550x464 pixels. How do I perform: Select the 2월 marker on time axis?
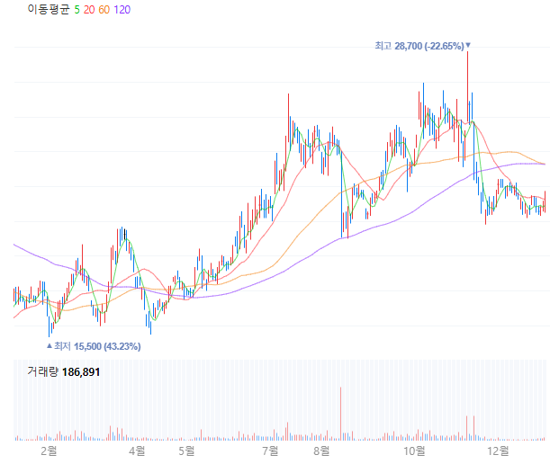click(49, 450)
